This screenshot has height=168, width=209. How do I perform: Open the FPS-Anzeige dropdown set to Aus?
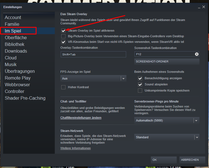93,79
